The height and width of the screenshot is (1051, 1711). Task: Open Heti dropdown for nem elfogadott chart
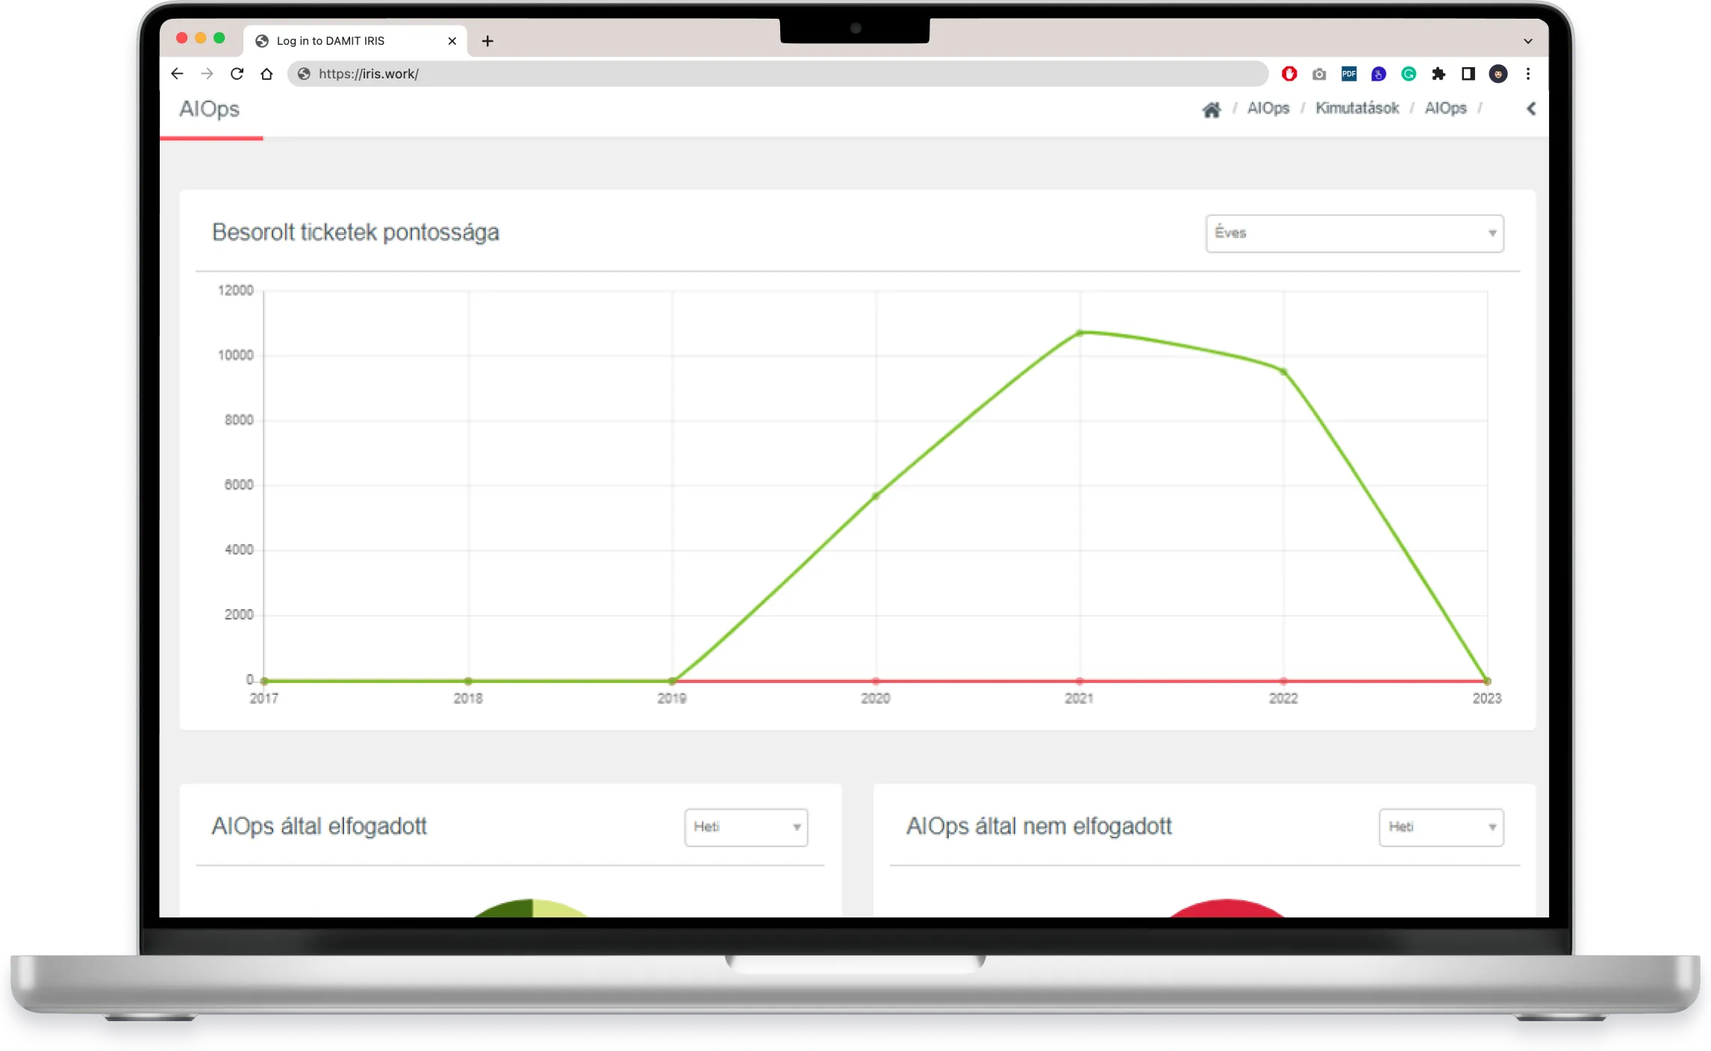point(1440,827)
